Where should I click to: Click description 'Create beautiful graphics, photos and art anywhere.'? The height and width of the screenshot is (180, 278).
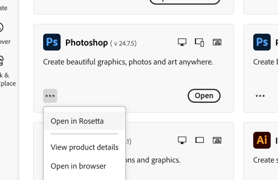coord(128,62)
